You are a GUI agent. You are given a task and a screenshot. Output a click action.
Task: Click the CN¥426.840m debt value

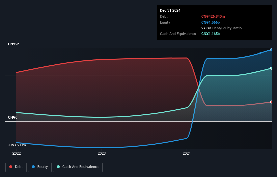click(x=213, y=16)
